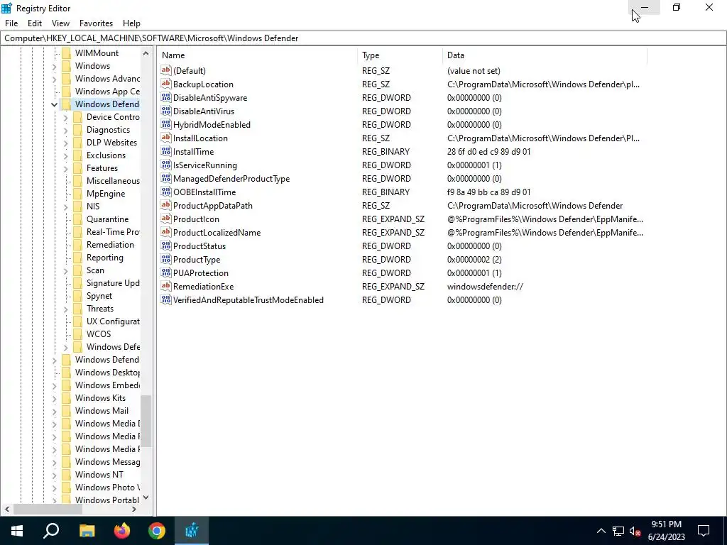Show hidden system tray icons
Viewport: 727px width, 545px height.
pyautogui.click(x=601, y=531)
